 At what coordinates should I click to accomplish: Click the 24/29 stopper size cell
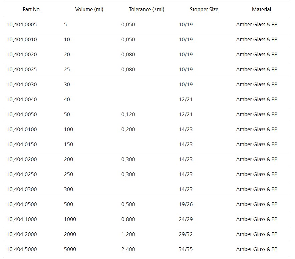tap(186, 219)
